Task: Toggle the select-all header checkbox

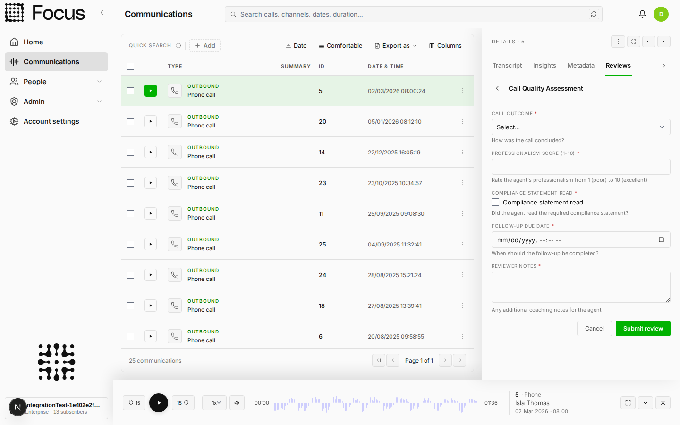Action: (131, 66)
